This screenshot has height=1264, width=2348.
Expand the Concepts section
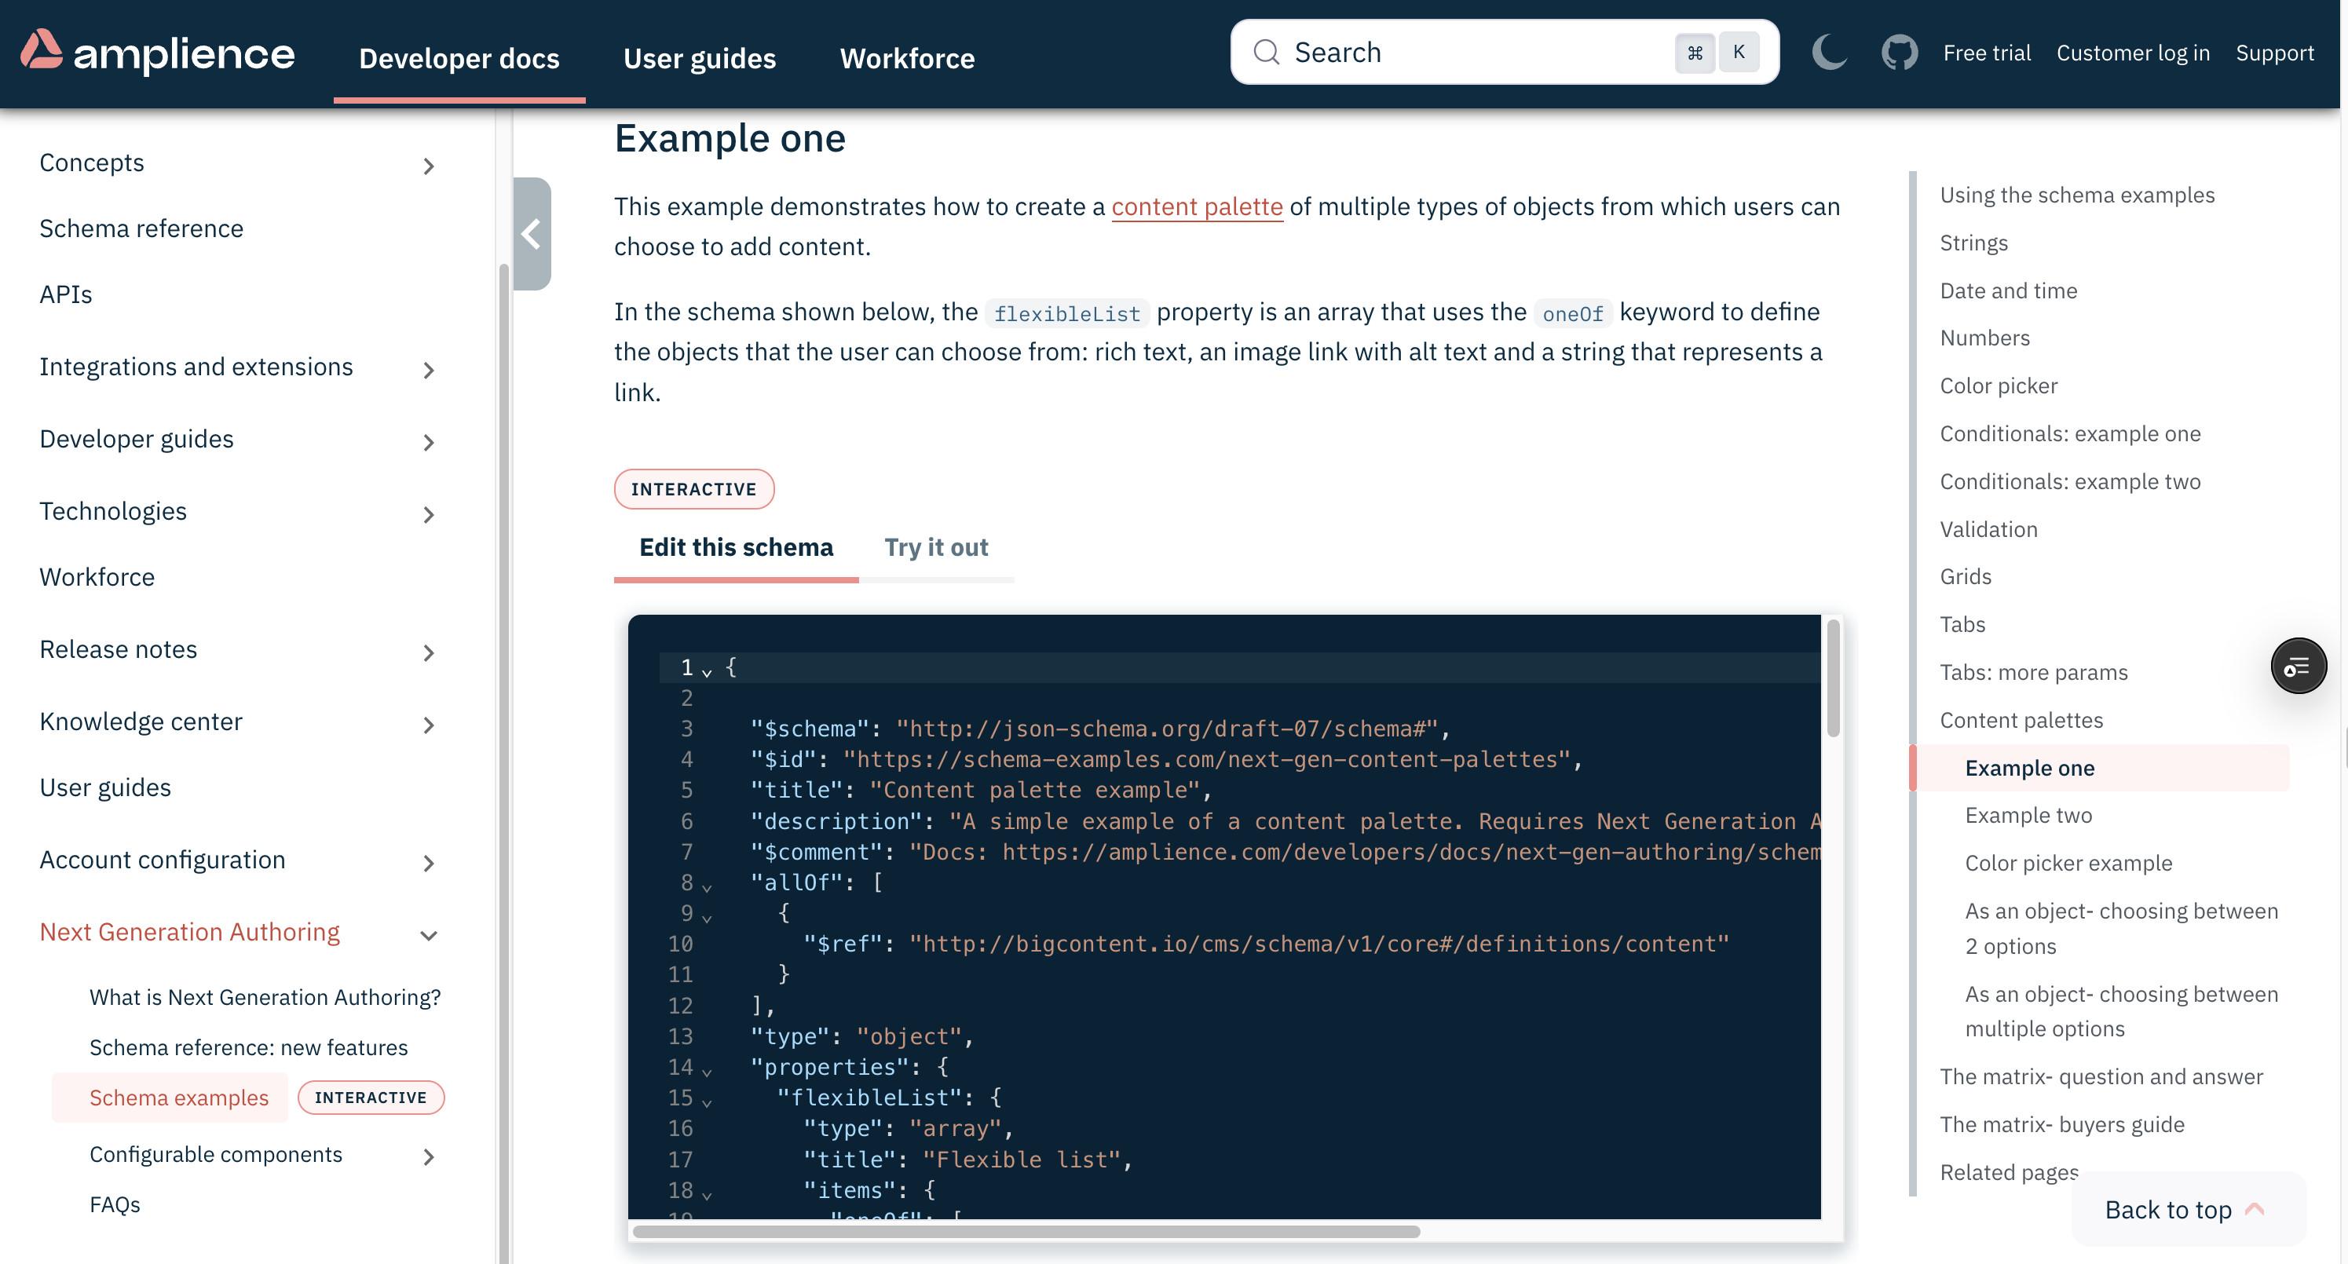[427, 166]
